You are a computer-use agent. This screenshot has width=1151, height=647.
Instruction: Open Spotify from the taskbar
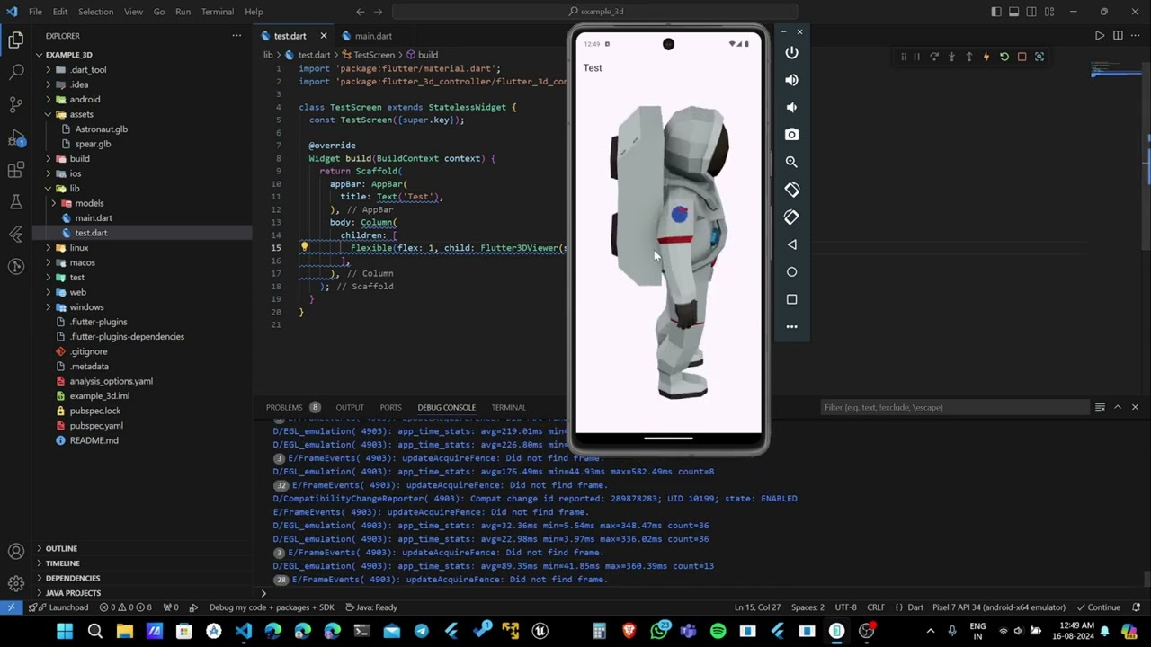718,631
